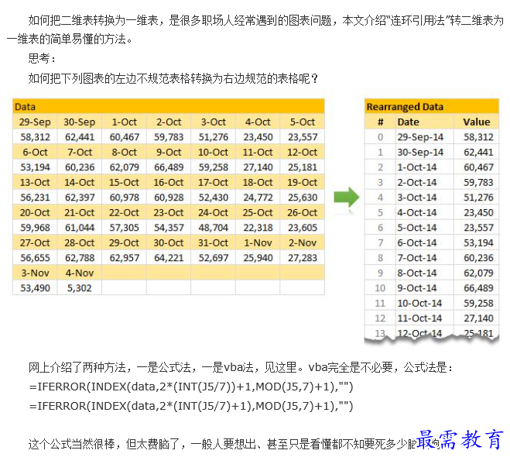Click the 66,489 value in rearranged table
Viewport: 510px width, 464px height.
pos(478,288)
